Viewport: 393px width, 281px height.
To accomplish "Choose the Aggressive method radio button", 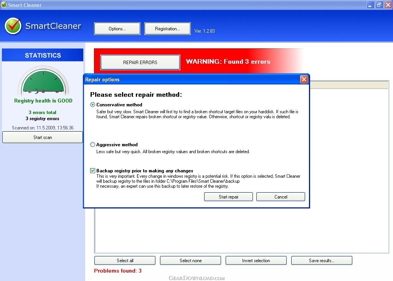I will click(93, 145).
